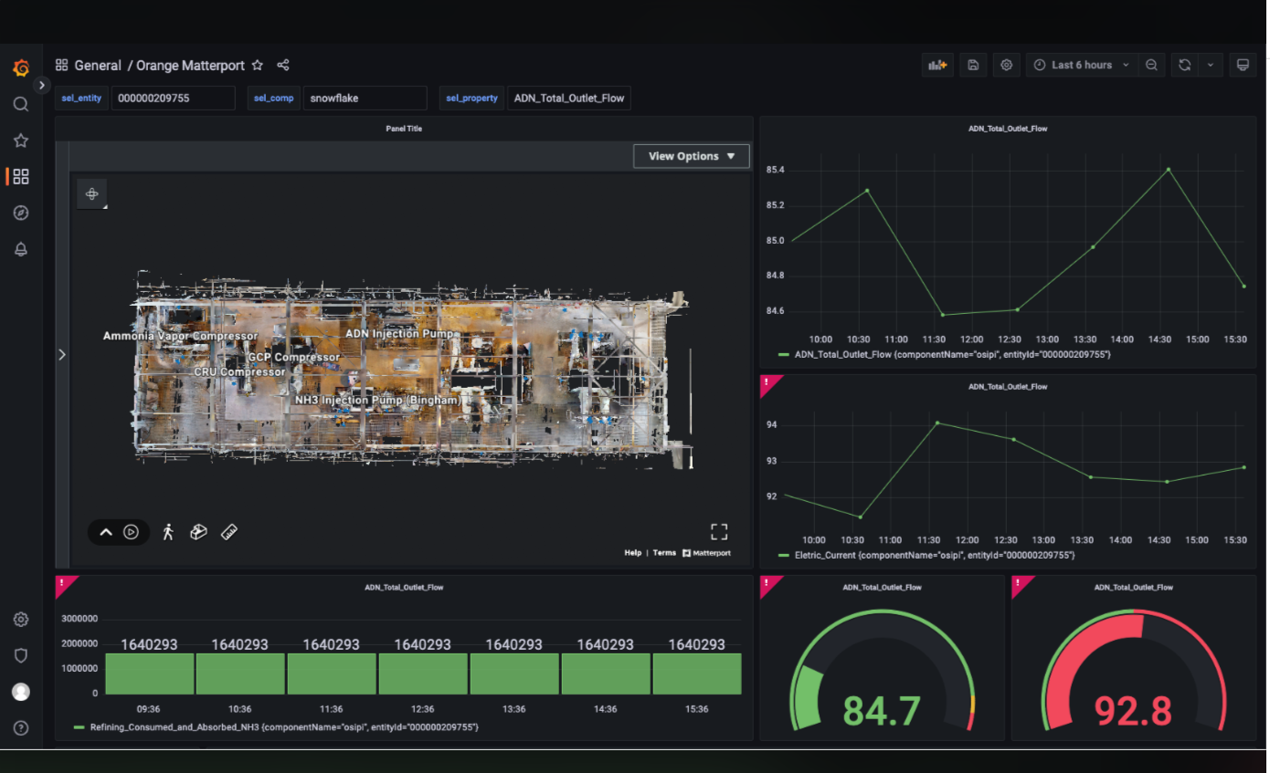
Task: Click Orange Matterport dashboard title
Action: [190, 66]
